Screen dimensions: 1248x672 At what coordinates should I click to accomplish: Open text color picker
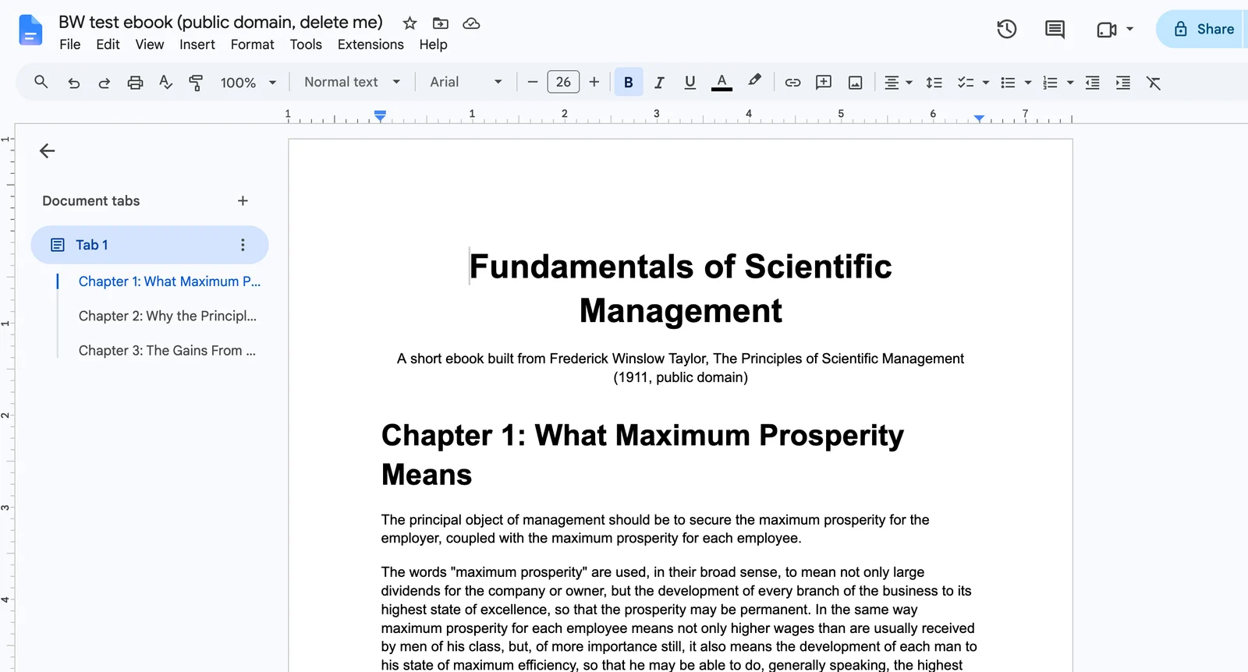point(721,83)
